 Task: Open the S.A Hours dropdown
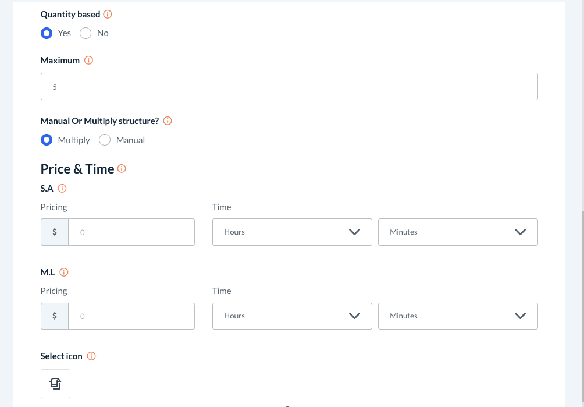(292, 232)
